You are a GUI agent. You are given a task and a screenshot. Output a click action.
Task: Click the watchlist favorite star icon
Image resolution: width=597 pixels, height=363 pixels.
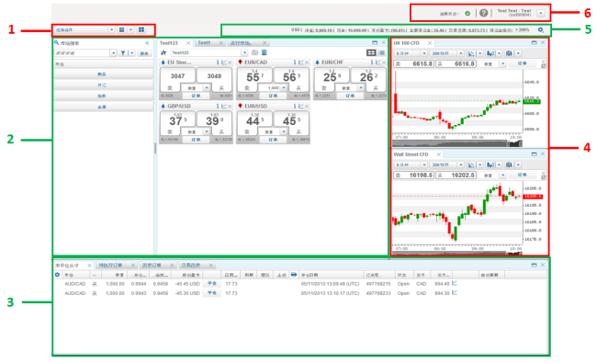(163, 52)
